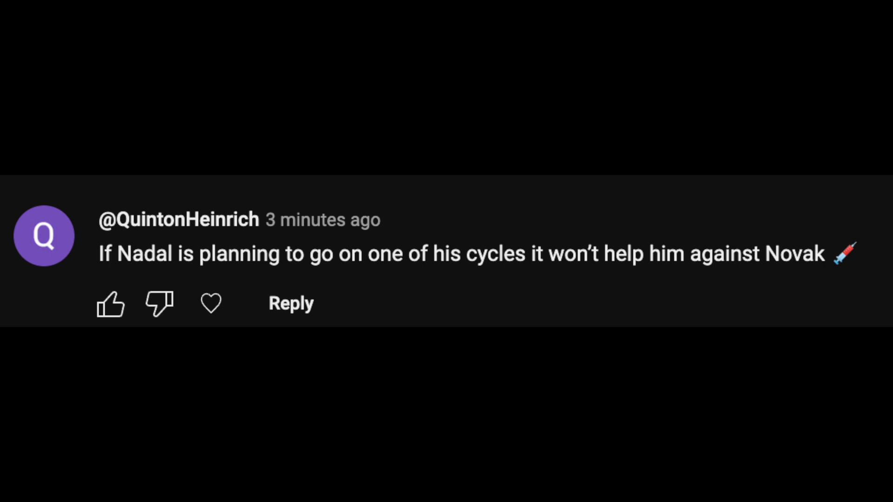Open the @QuintonHeinrich channel link
The height and width of the screenshot is (502, 893).
click(x=179, y=219)
